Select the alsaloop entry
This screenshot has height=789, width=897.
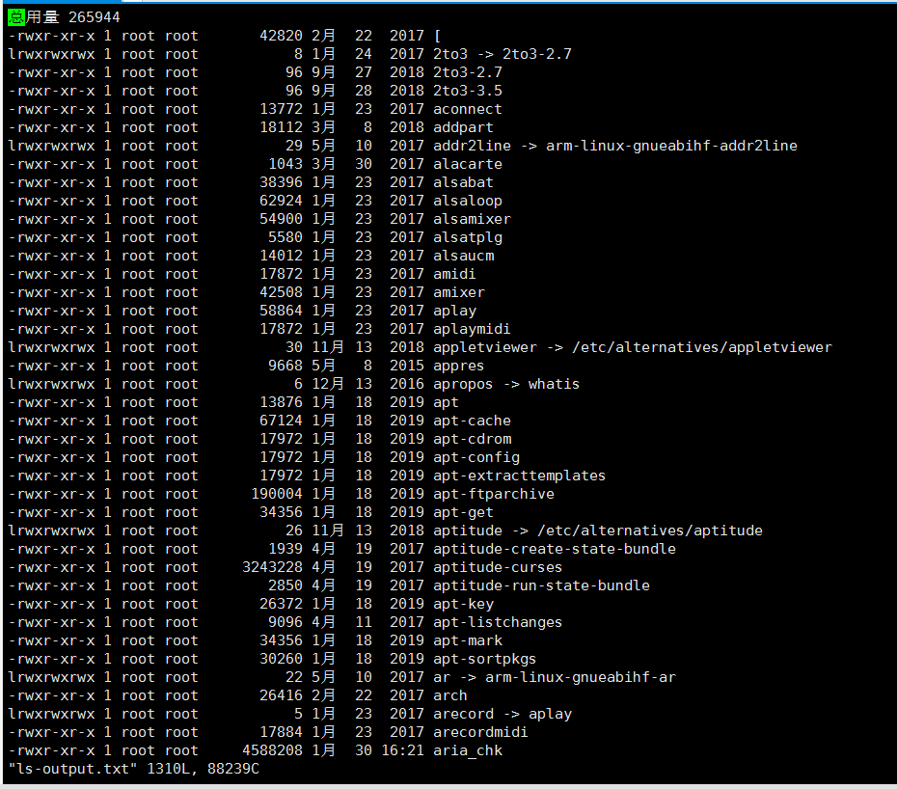pyautogui.click(x=468, y=201)
